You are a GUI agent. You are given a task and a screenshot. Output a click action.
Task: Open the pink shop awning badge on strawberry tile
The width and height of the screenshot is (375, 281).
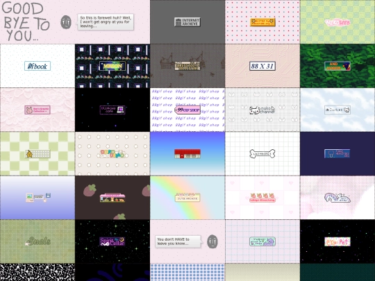pyautogui.click(x=112, y=198)
